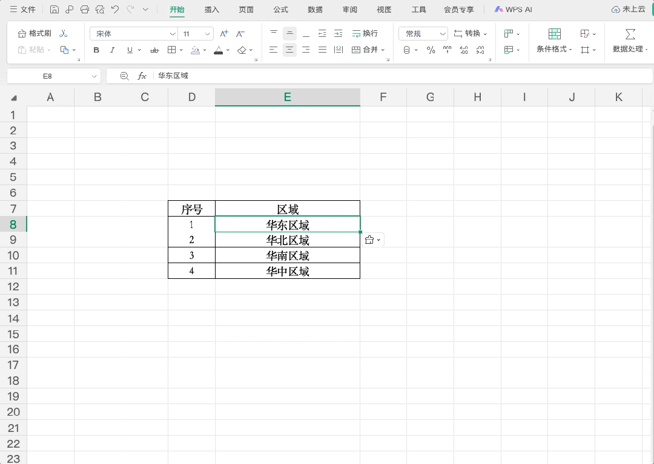Toggle Italic formatting
Image resolution: width=654 pixels, height=464 pixels.
[112, 50]
